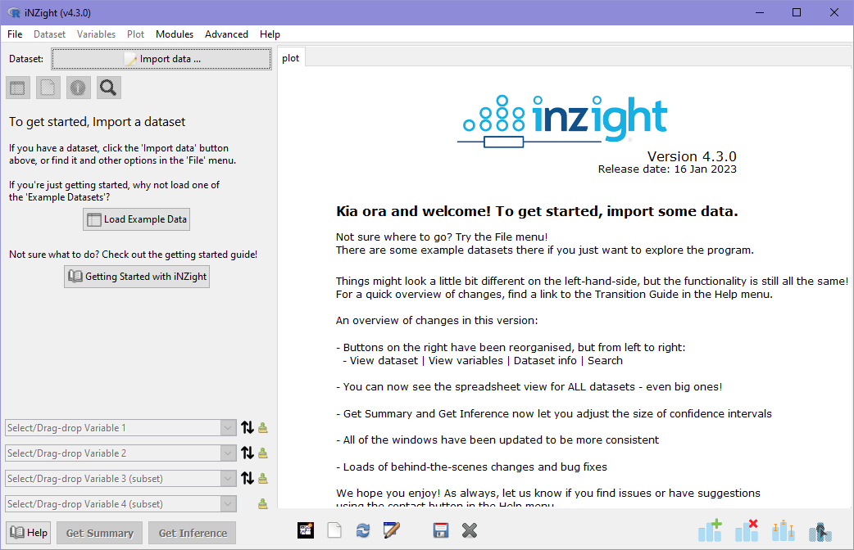Clear Variable 2 using the brush icon
The width and height of the screenshot is (854, 550).
pyautogui.click(x=262, y=453)
